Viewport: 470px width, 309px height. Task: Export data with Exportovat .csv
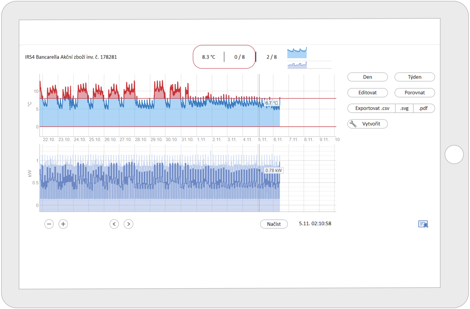click(372, 108)
